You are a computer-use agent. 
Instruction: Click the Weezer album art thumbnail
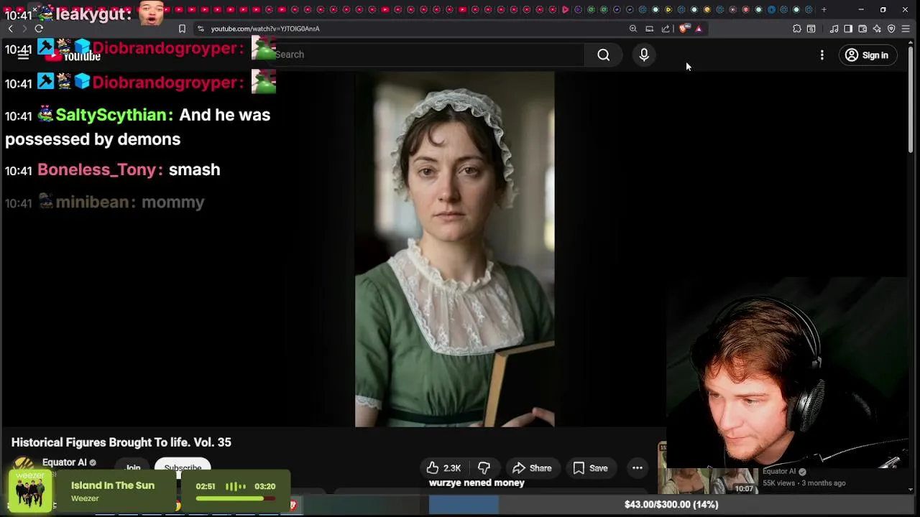point(30,491)
